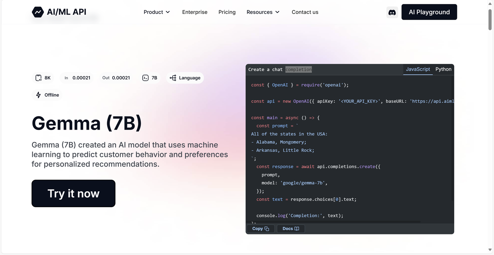494x255 pixels.
Task: Click the 'const main = async' line
Action: 285,118
